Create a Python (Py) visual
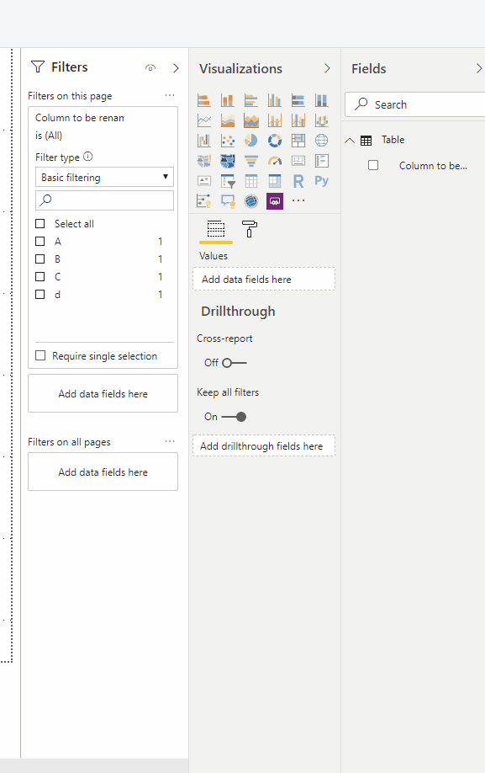 coord(322,181)
